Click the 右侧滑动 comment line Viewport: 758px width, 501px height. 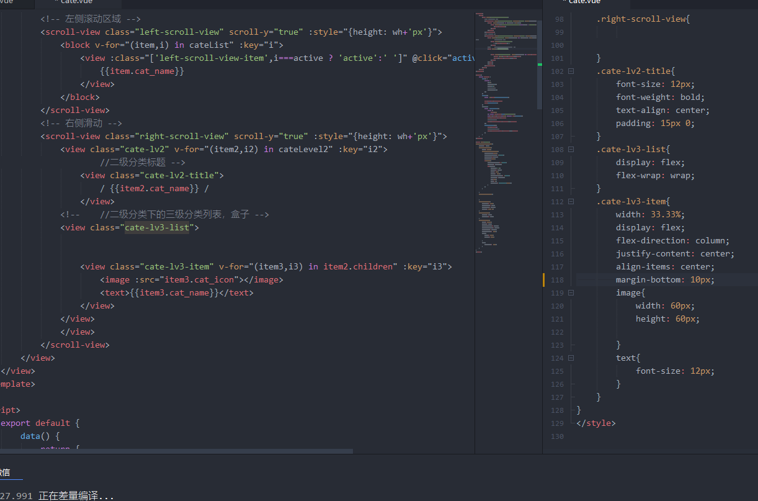click(81, 123)
